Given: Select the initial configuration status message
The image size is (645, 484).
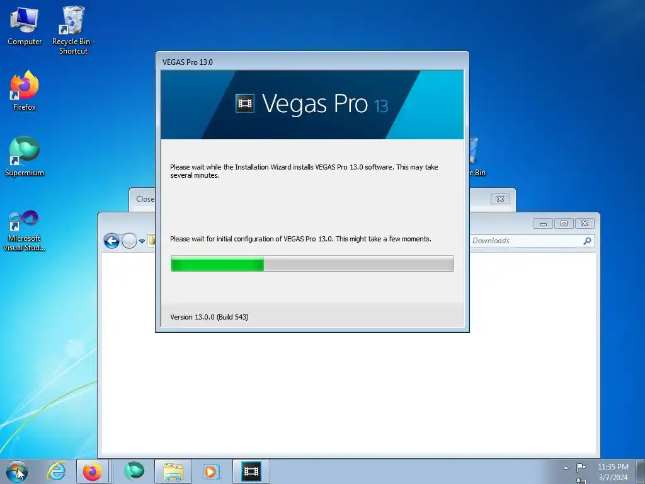Looking at the screenshot, I should pos(300,239).
